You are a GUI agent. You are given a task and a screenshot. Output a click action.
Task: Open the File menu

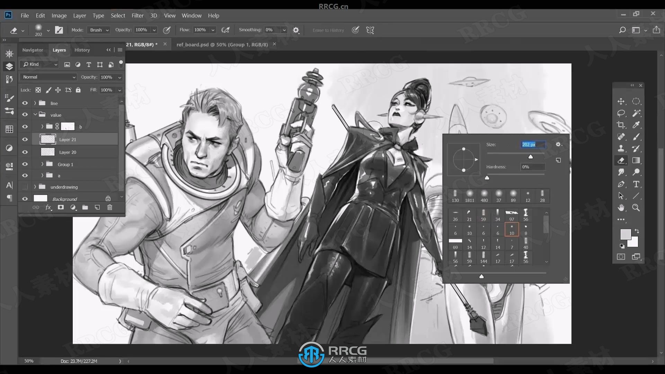(25, 16)
